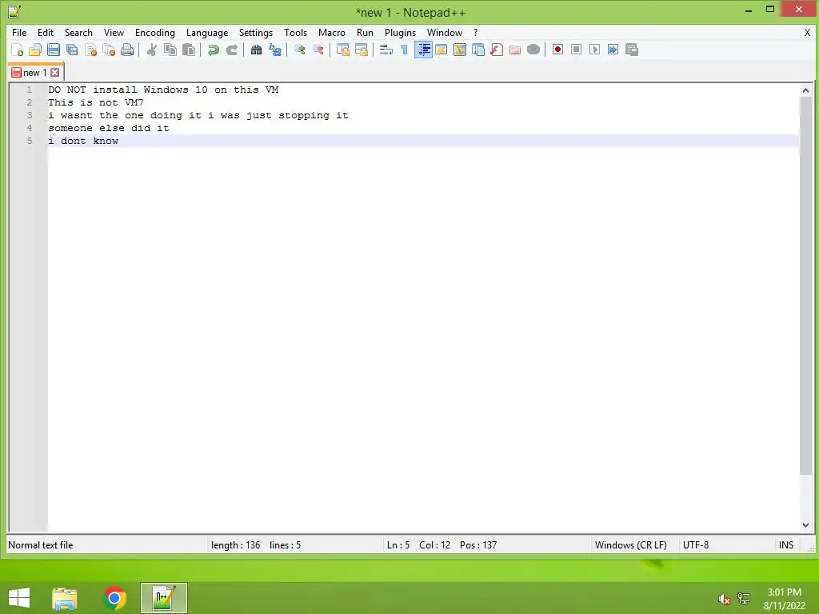Viewport: 819px width, 614px height.
Task: Open the ? help menu
Action: pos(475,32)
